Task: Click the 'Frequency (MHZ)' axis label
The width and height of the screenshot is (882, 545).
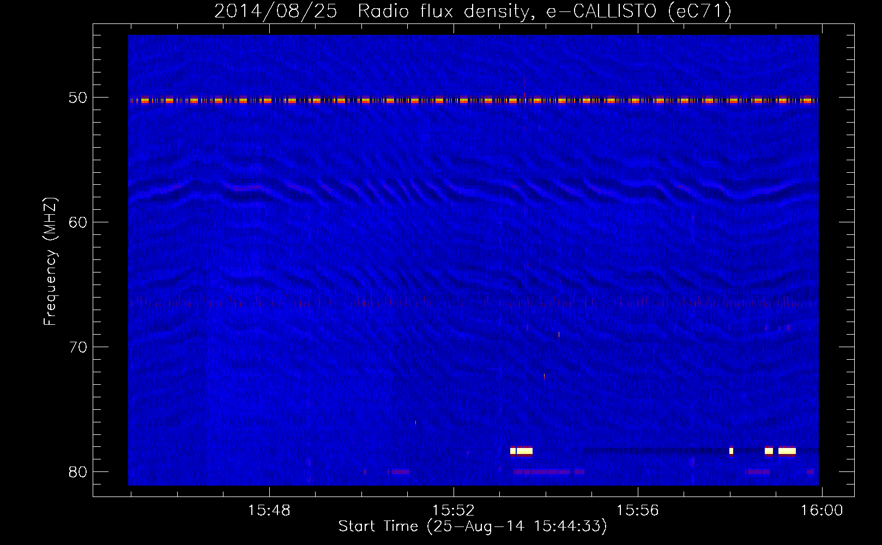Action: pos(50,262)
